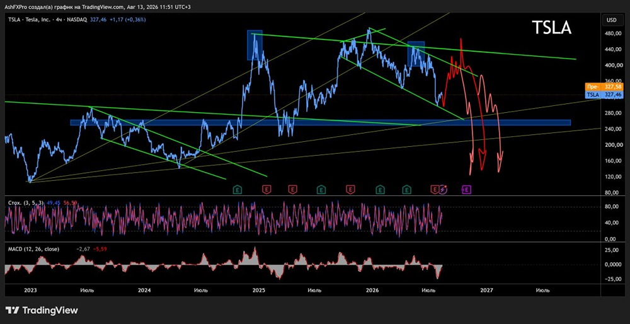
Task: Click the MACD value -5,59
Action: [100, 249]
